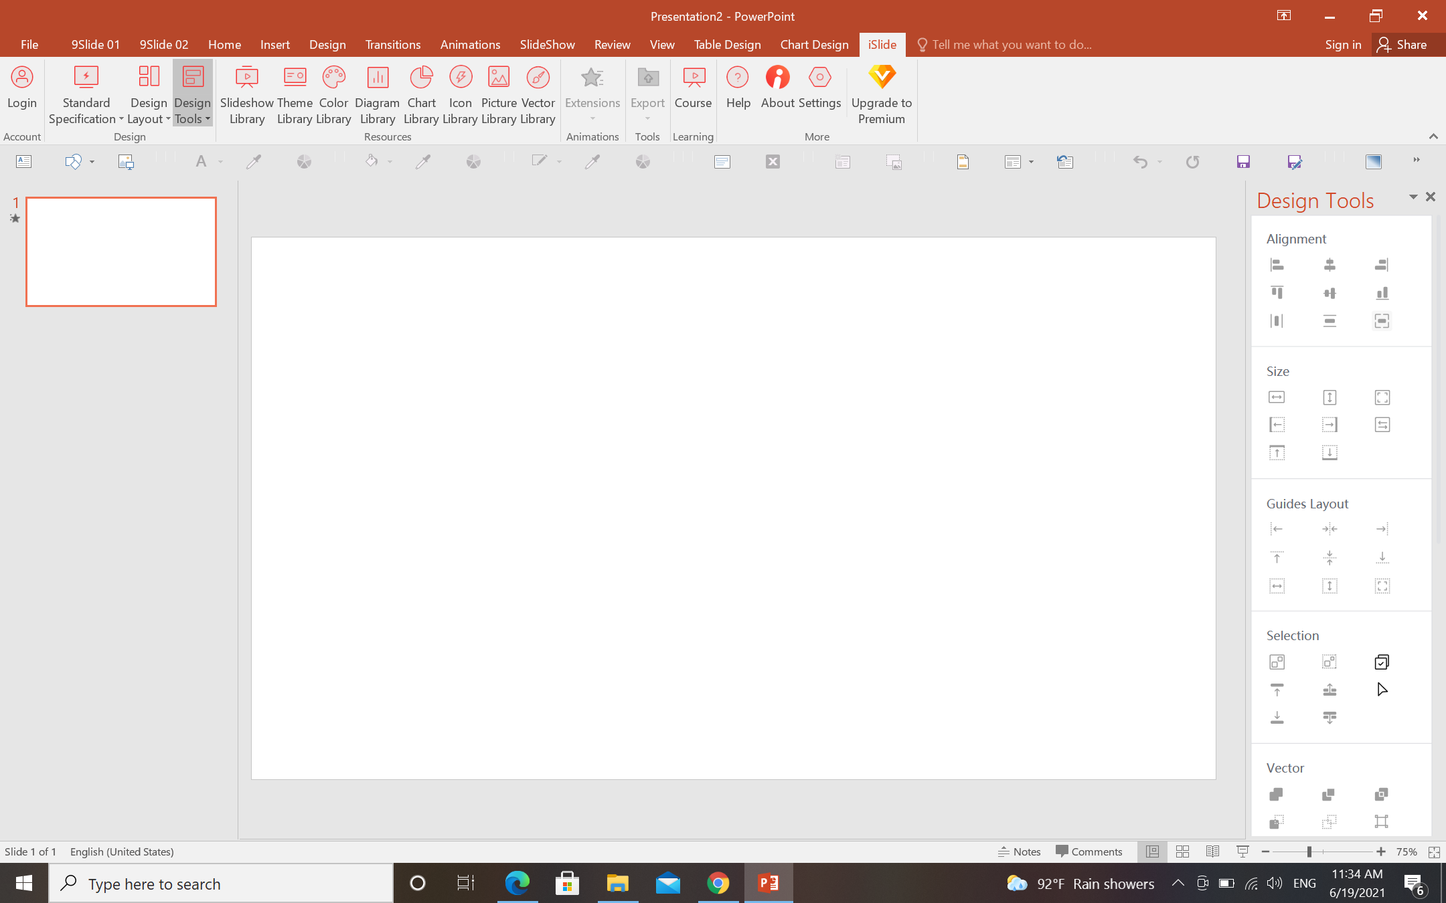Switch to Slide Sorter view
The height and width of the screenshot is (903, 1446).
pos(1182,851)
